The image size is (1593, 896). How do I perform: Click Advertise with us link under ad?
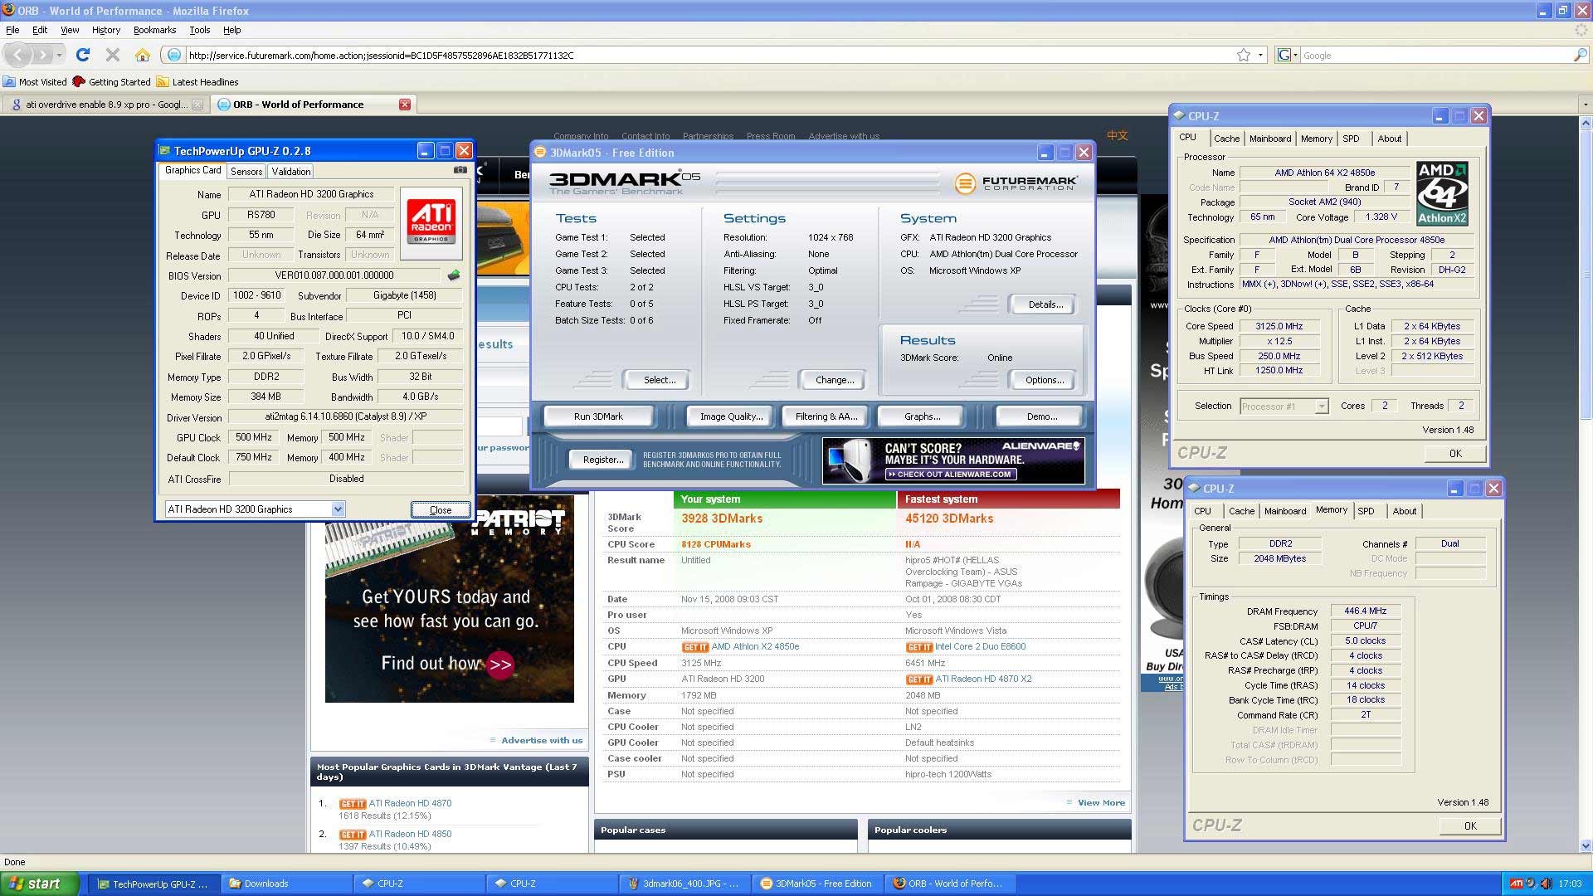541,741
